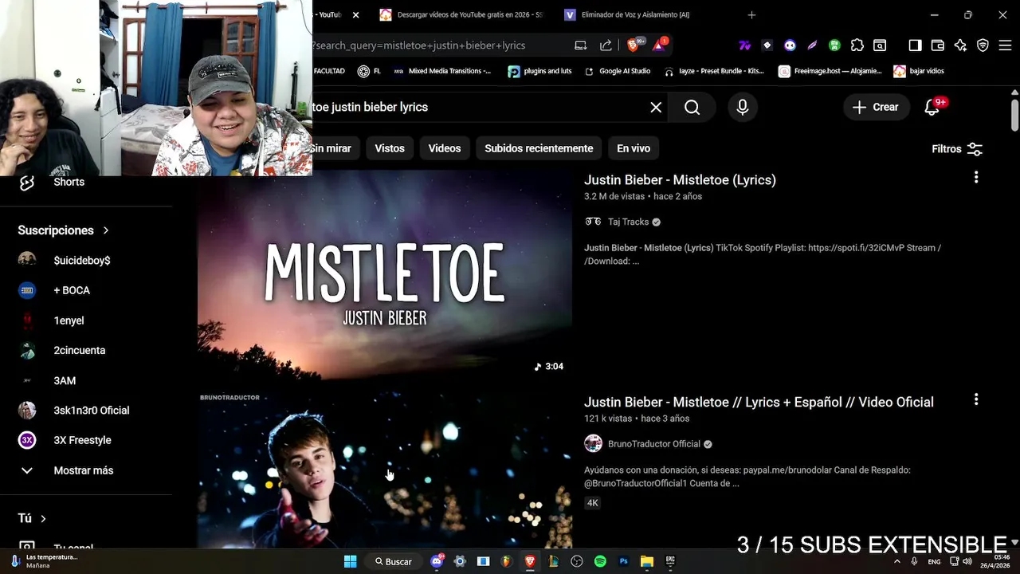Open Epic Games launcher from taskbar

click(x=670, y=561)
